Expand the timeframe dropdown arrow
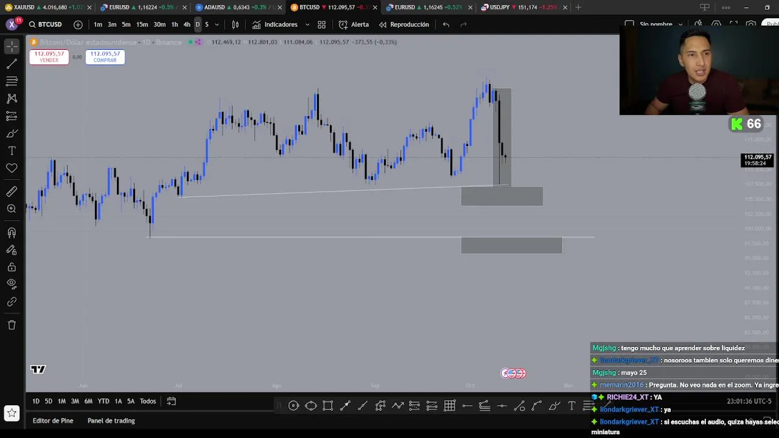This screenshot has height=438, width=779. (x=217, y=24)
